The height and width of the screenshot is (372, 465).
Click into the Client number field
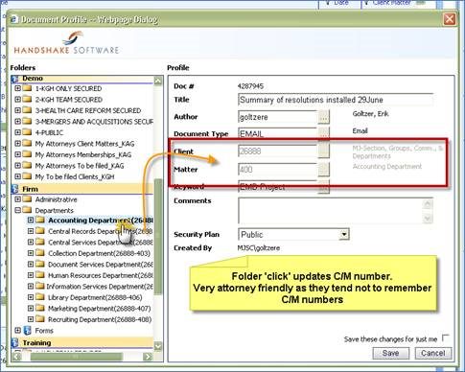click(278, 151)
